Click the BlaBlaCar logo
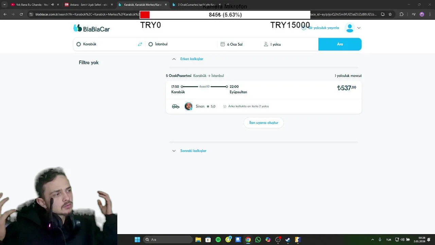Screen dimensions: 435x245 tap(91, 29)
